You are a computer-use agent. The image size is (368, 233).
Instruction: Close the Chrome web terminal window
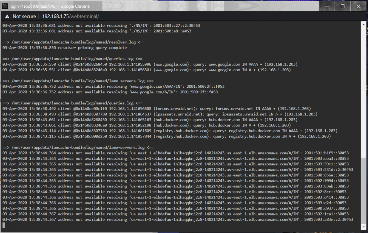tap(358, 6)
